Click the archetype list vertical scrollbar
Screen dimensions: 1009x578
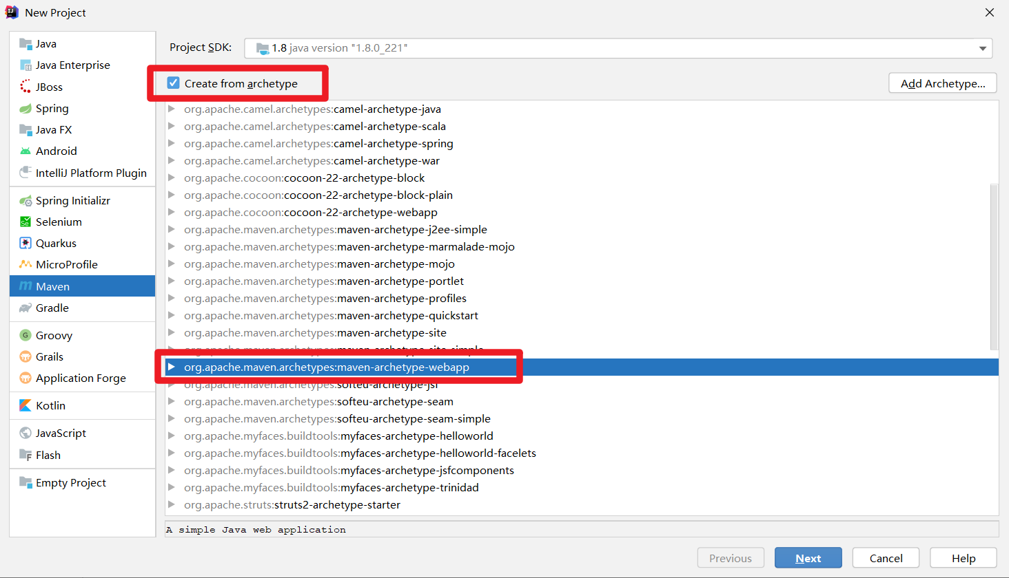tap(994, 267)
